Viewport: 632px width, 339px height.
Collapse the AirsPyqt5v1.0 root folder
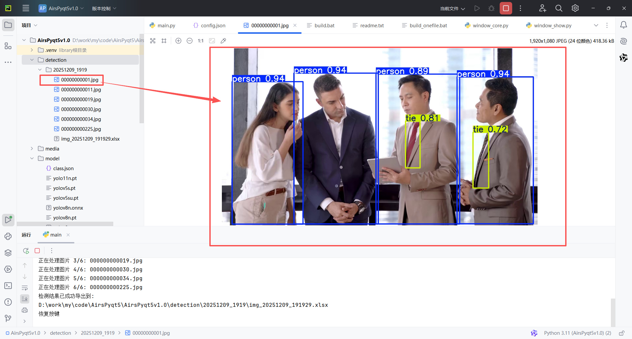24,40
